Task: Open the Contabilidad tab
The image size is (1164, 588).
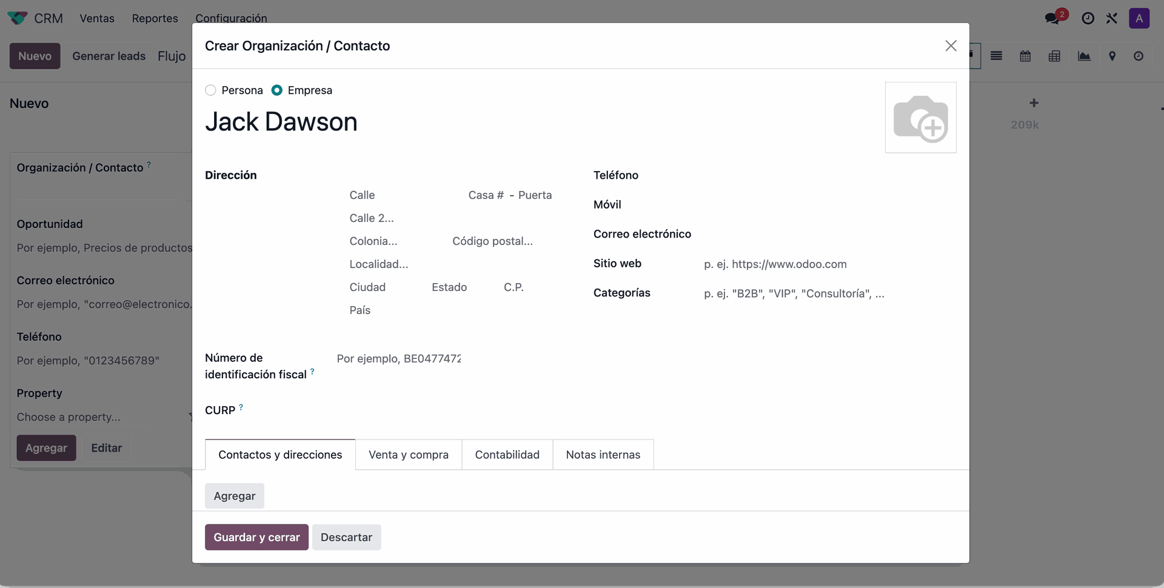Action: click(x=507, y=455)
